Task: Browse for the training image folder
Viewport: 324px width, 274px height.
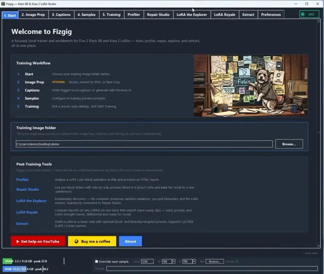Action: pos(289,144)
